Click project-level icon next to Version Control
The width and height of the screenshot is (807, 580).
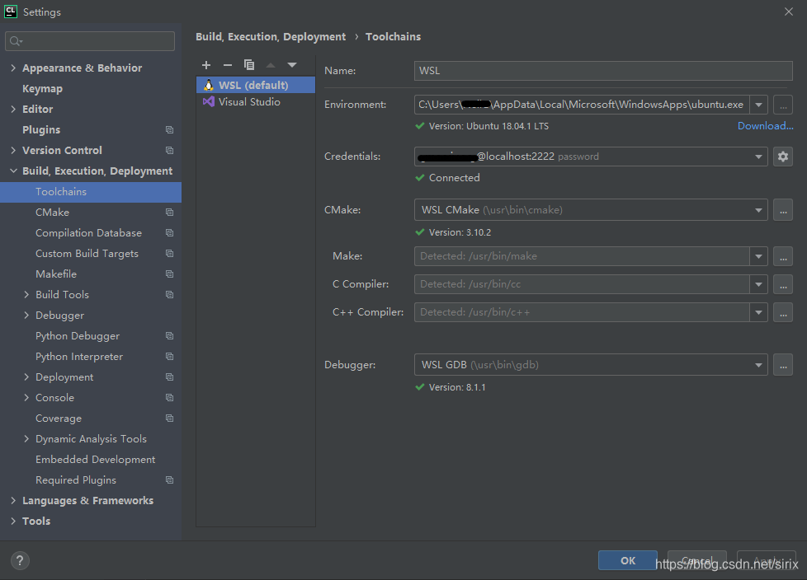coord(169,151)
